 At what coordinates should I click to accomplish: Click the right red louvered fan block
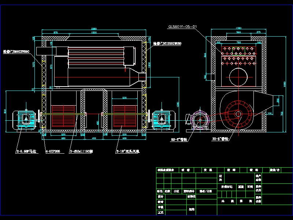pos(125,115)
